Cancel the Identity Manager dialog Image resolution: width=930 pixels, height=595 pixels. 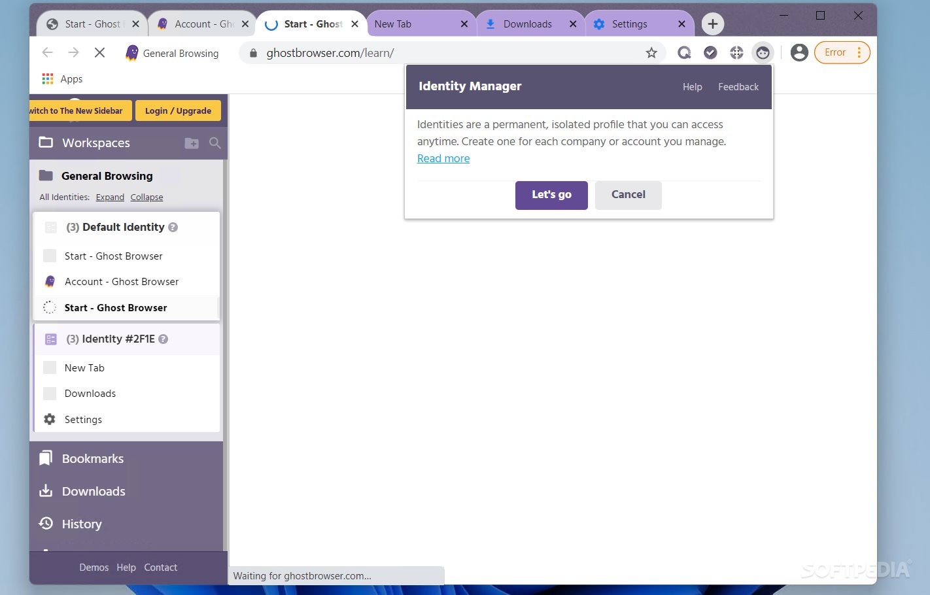(x=629, y=195)
